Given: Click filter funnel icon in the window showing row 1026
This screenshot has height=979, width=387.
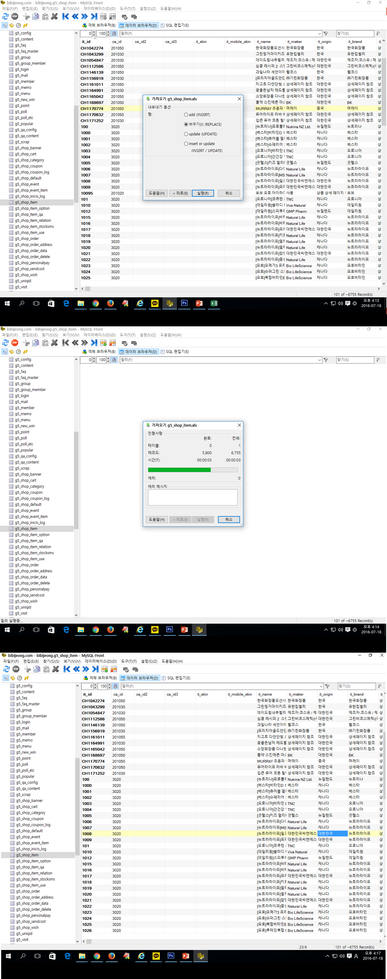Looking at the screenshot, I should click(327, 686).
